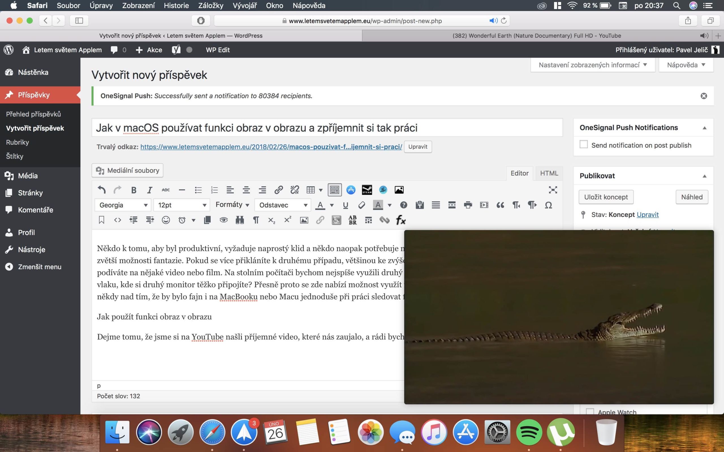Open find and replace (binoculars icon)

(x=240, y=220)
